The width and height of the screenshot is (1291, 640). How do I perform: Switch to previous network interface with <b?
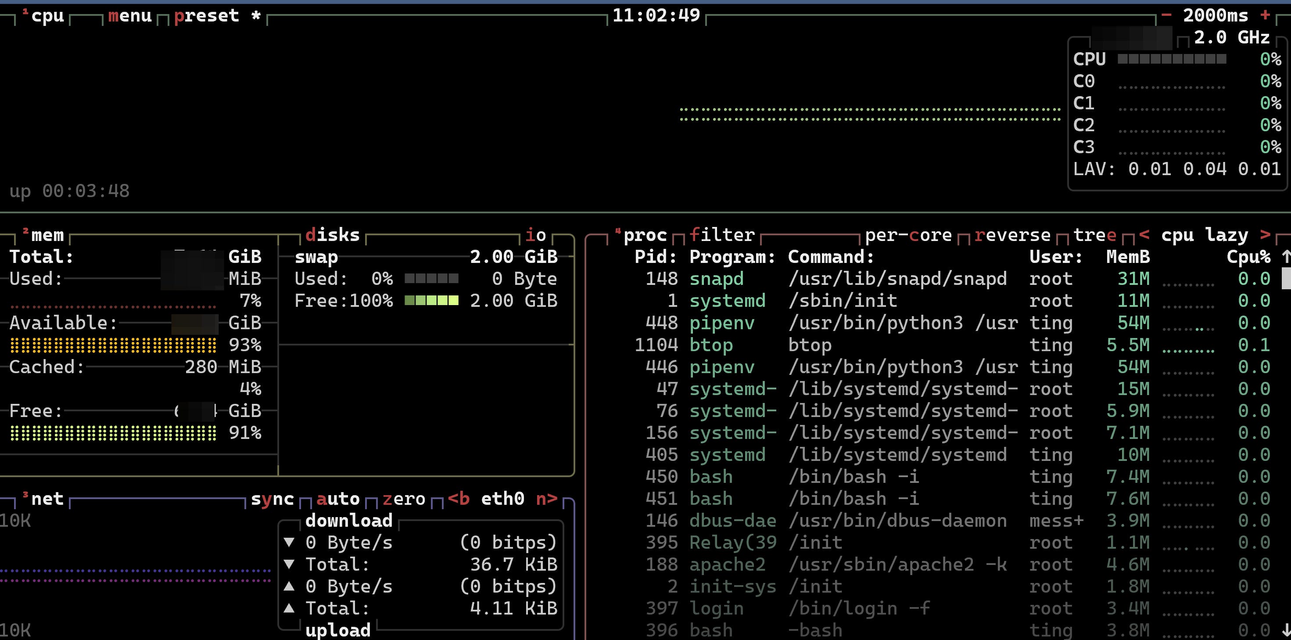click(x=459, y=499)
